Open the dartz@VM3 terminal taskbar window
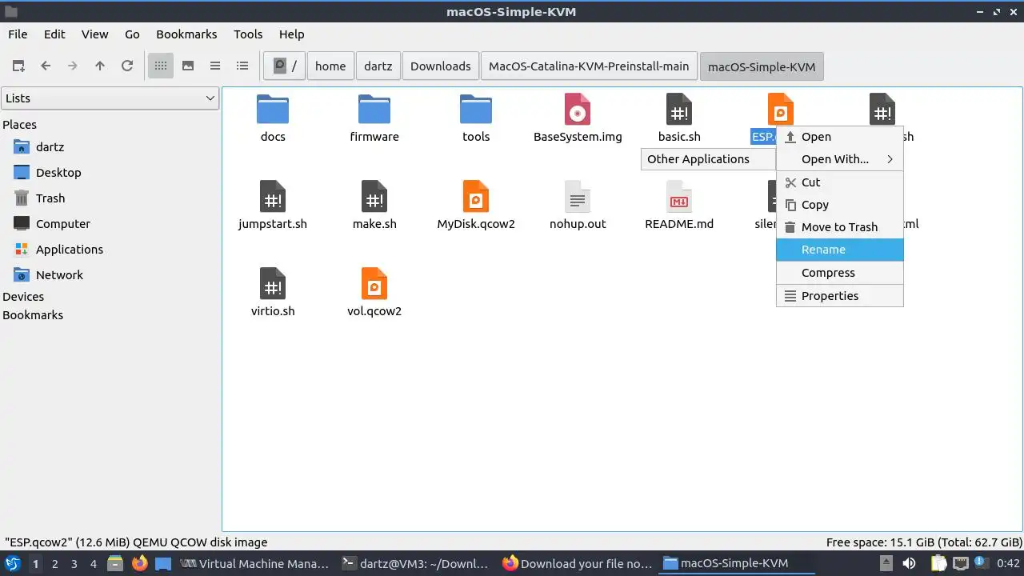This screenshot has height=576, width=1024. coord(415,564)
